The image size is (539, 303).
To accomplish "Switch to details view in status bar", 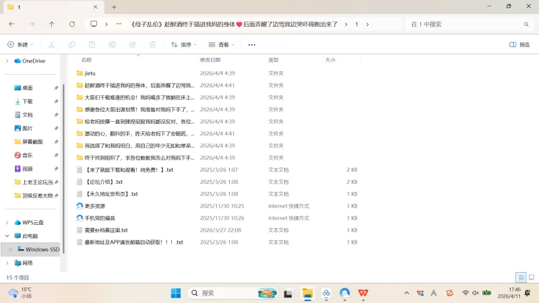I will tap(520, 277).
